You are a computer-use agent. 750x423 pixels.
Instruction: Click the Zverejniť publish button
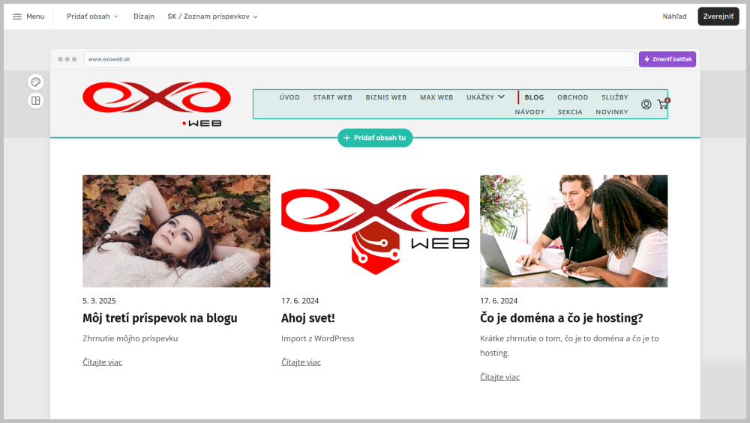718,16
